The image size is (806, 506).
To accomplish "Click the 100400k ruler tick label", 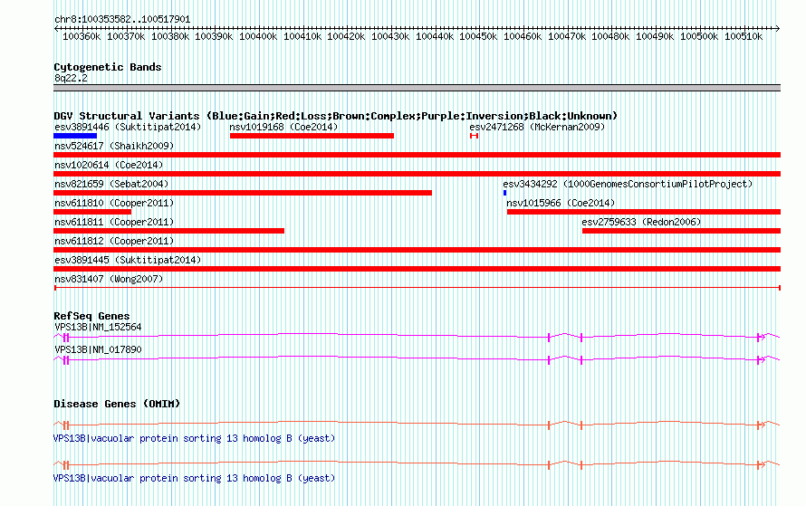I will (258, 36).
